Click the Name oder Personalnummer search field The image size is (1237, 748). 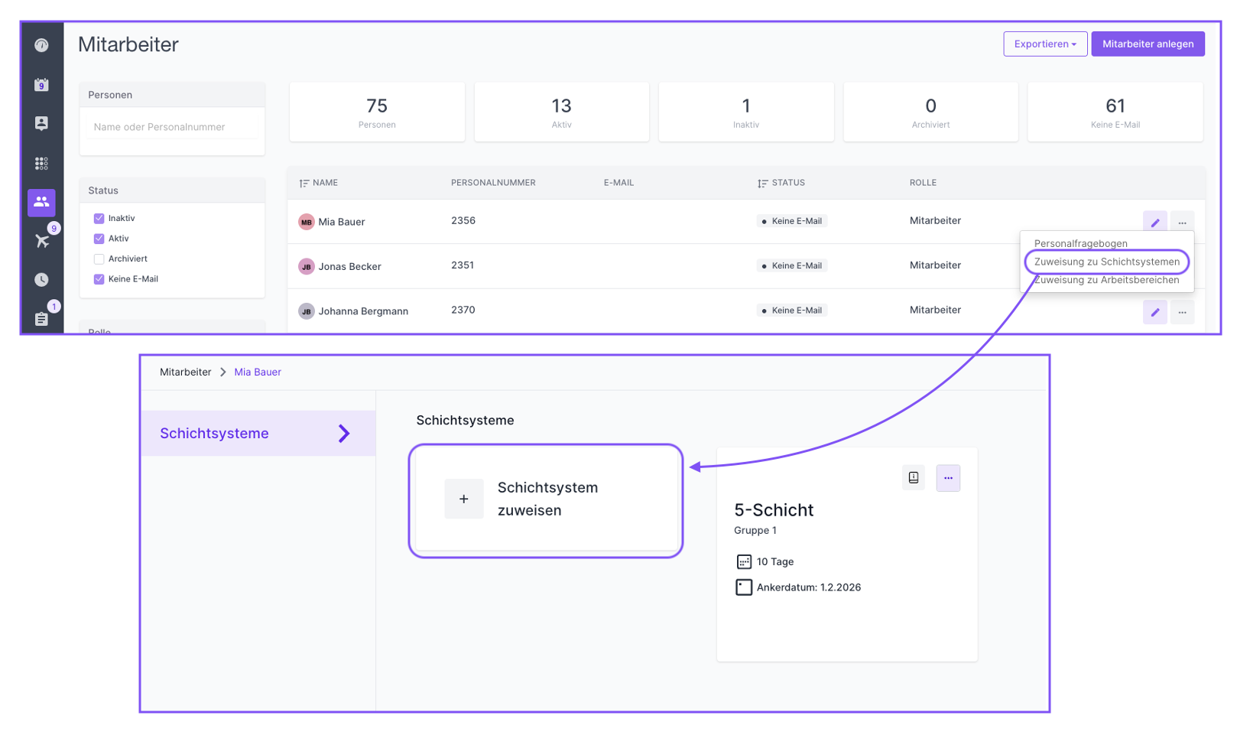tap(172, 127)
